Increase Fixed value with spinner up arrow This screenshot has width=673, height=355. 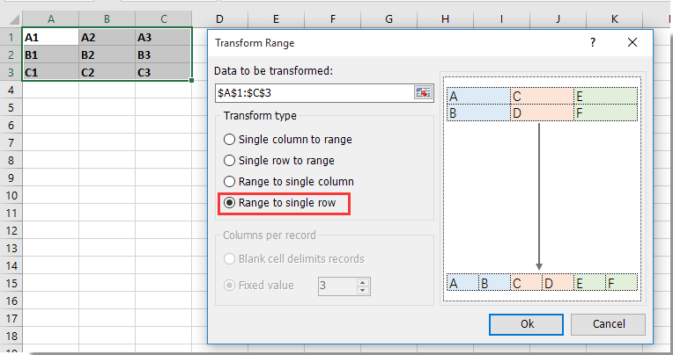click(362, 281)
